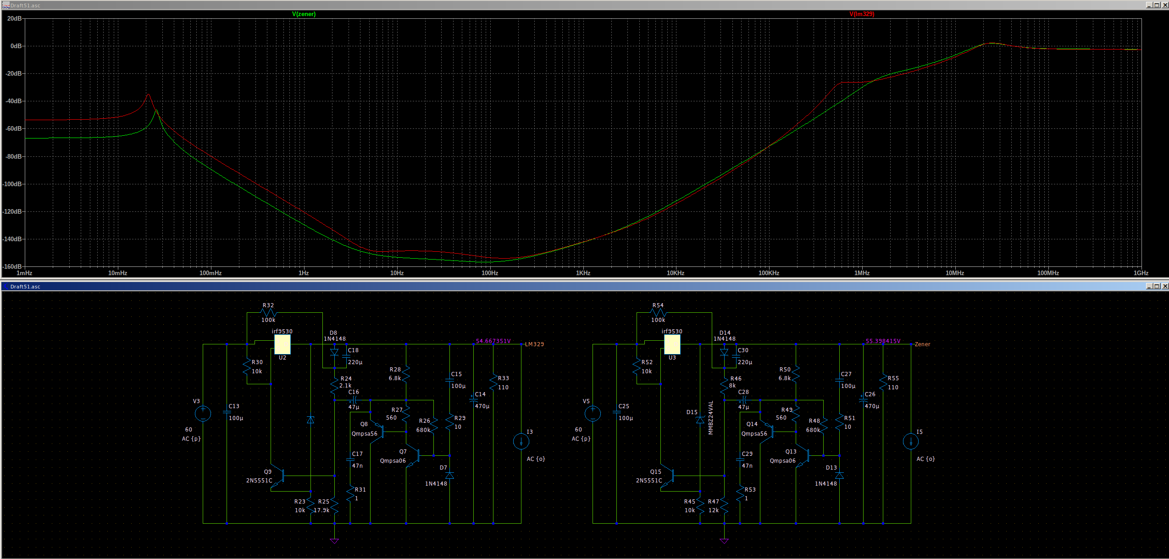The height and width of the screenshot is (559, 1169).
Task: Click the 0dB label on vertical axis
Action: pyautogui.click(x=16, y=46)
